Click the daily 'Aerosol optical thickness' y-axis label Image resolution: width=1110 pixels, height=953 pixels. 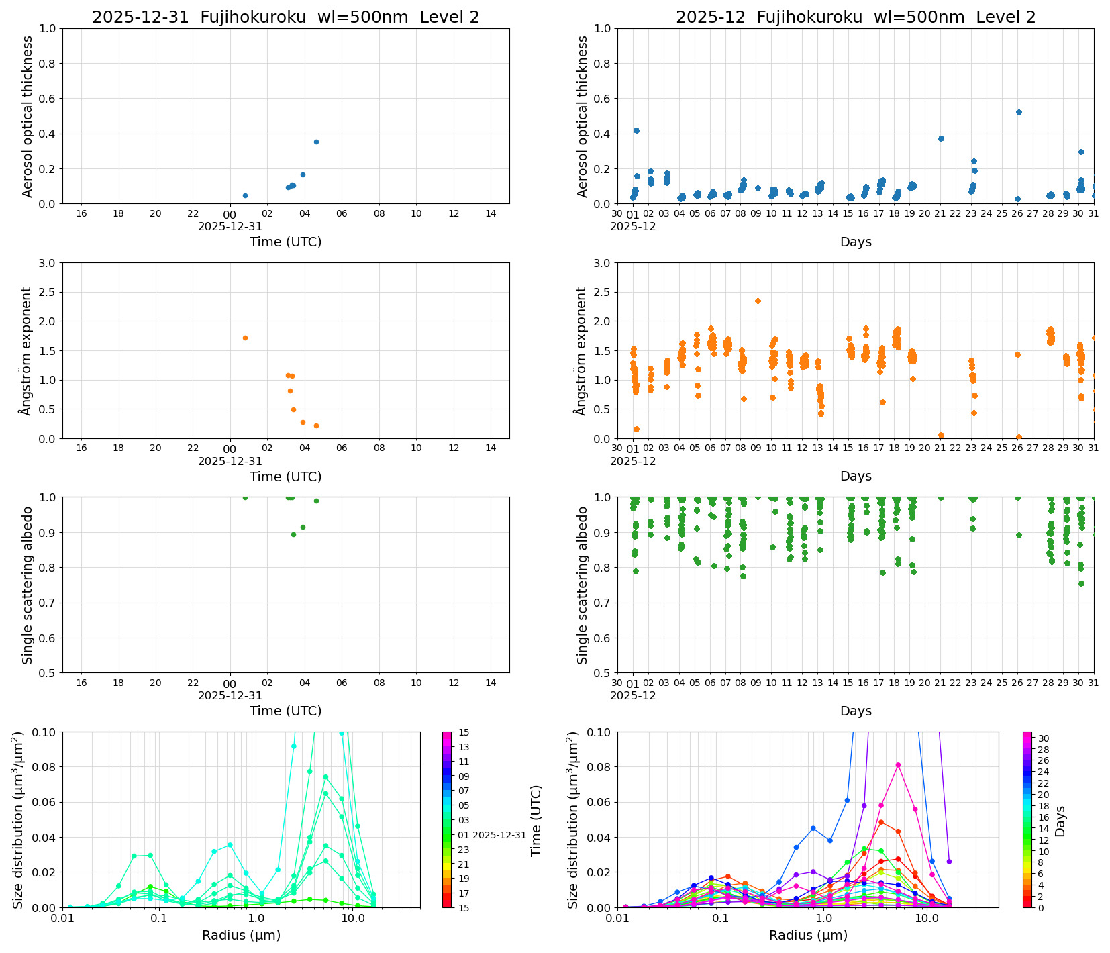[28, 116]
